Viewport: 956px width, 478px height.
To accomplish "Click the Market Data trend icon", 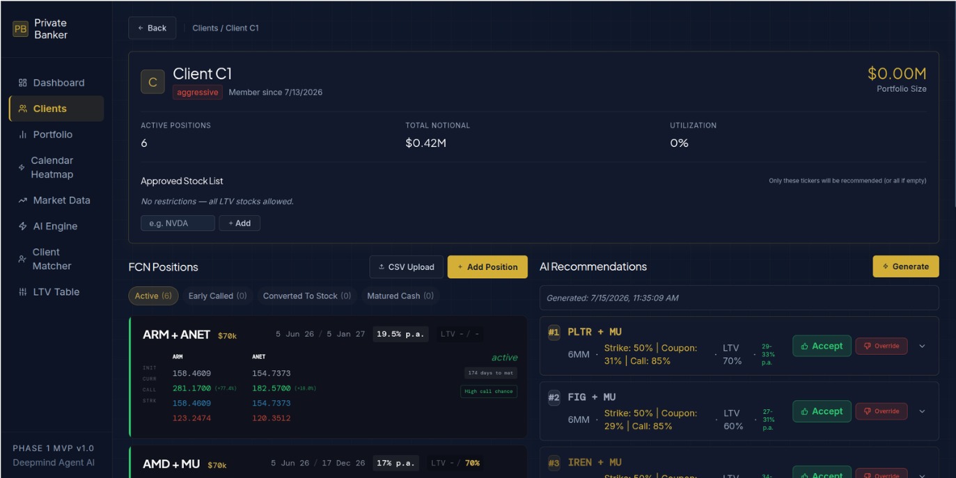I will (22, 200).
